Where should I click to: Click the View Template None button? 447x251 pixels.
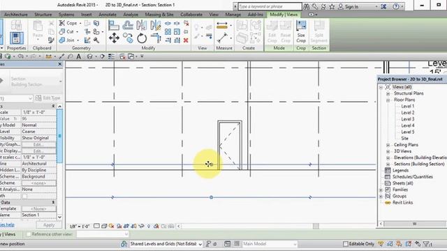click(39, 208)
